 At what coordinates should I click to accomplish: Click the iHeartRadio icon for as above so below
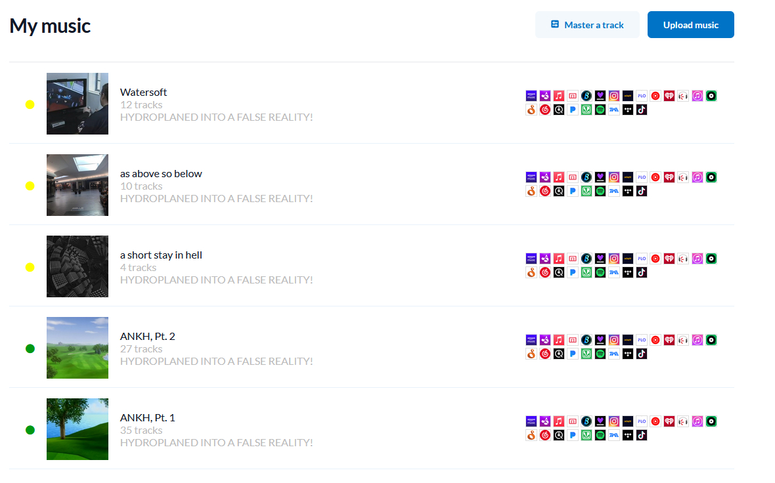(x=669, y=177)
